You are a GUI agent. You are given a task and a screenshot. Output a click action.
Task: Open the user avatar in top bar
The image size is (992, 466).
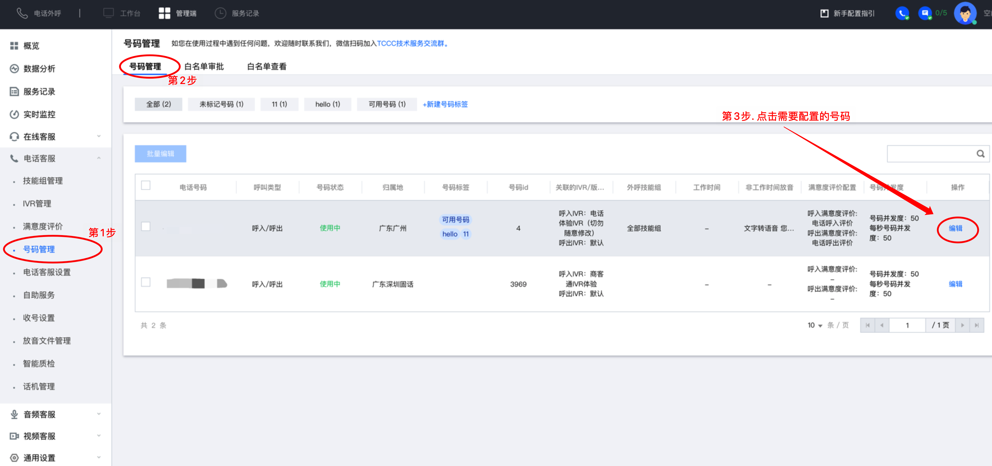click(x=965, y=14)
